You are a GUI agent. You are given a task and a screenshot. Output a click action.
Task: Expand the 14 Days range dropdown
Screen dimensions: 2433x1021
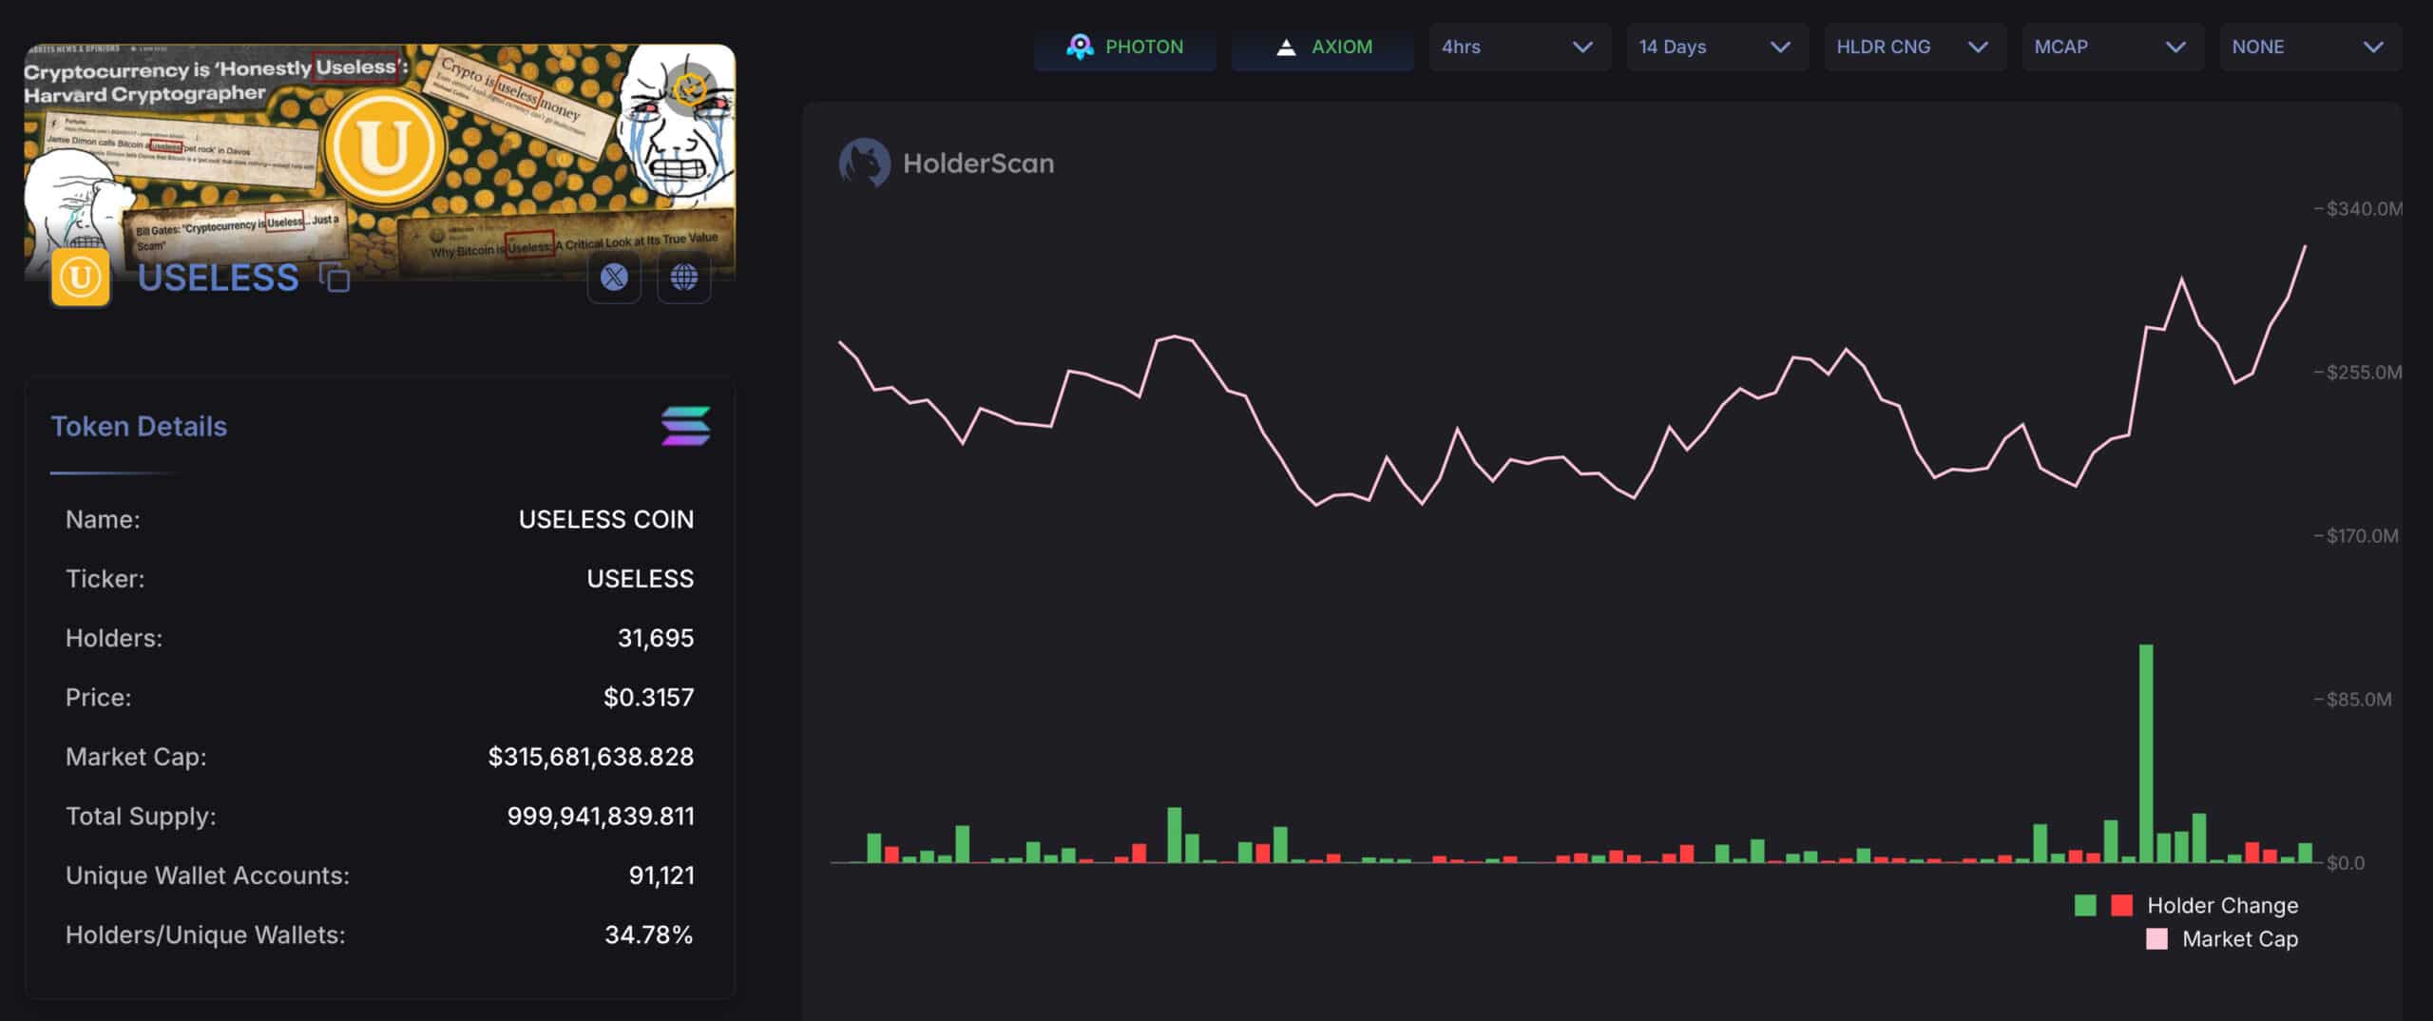point(1716,46)
